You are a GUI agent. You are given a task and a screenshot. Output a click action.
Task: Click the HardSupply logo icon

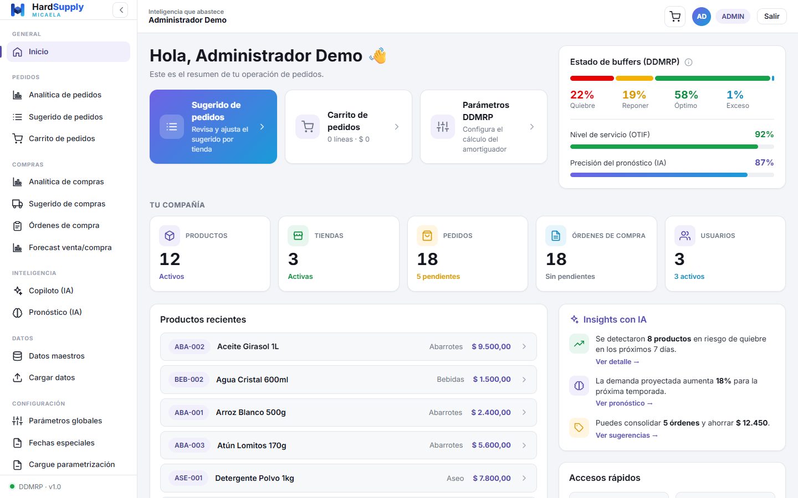pos(18,10)
